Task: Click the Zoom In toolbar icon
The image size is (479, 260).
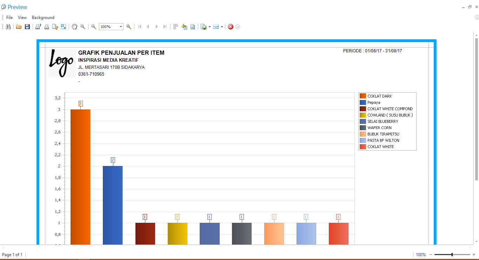Action: pos(129,27)
